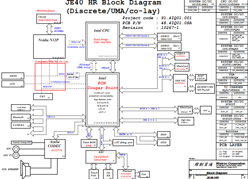Click the "RGB CRT" signal label
Screen dimensions: 248x179
click(48, 87)
